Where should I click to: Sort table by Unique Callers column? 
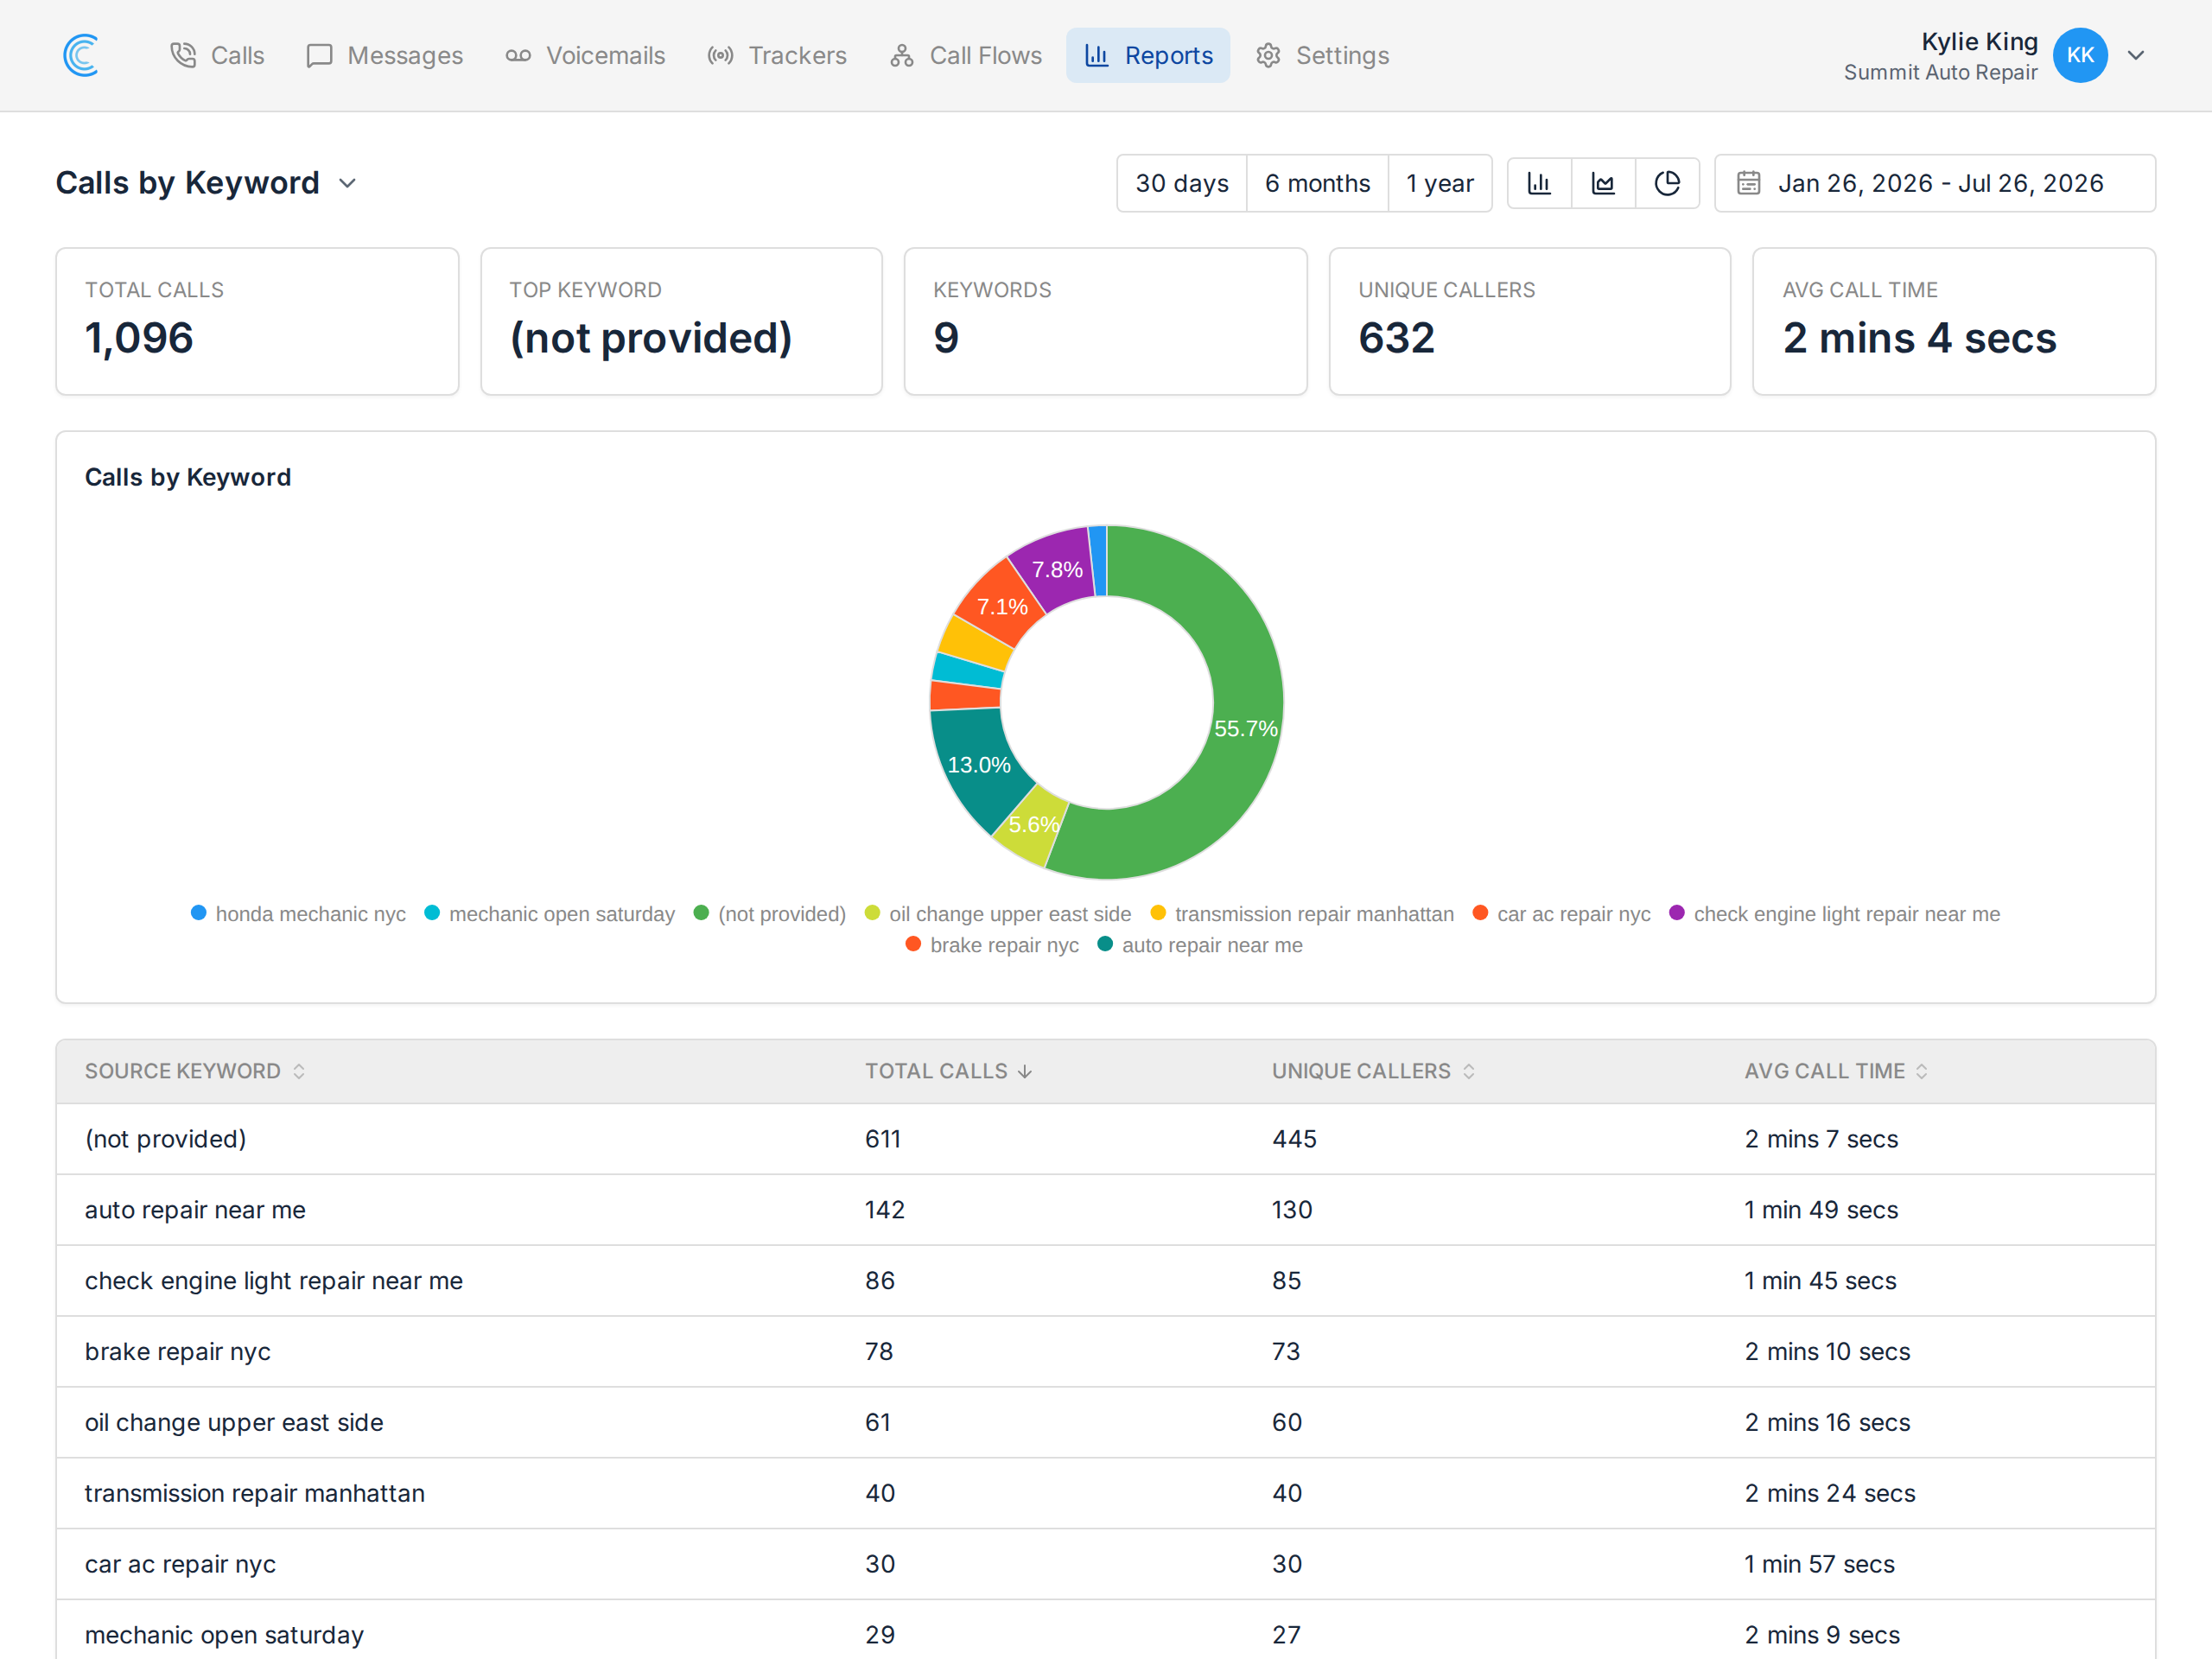pos(1373,1071)
